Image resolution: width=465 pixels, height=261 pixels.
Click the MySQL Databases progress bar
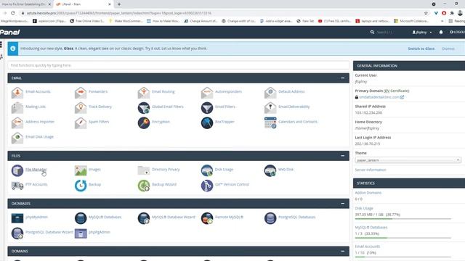coord(403,238)
